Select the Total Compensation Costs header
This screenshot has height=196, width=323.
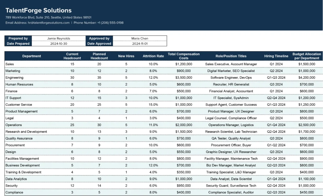pyautogui.click(x=184, y=56)
